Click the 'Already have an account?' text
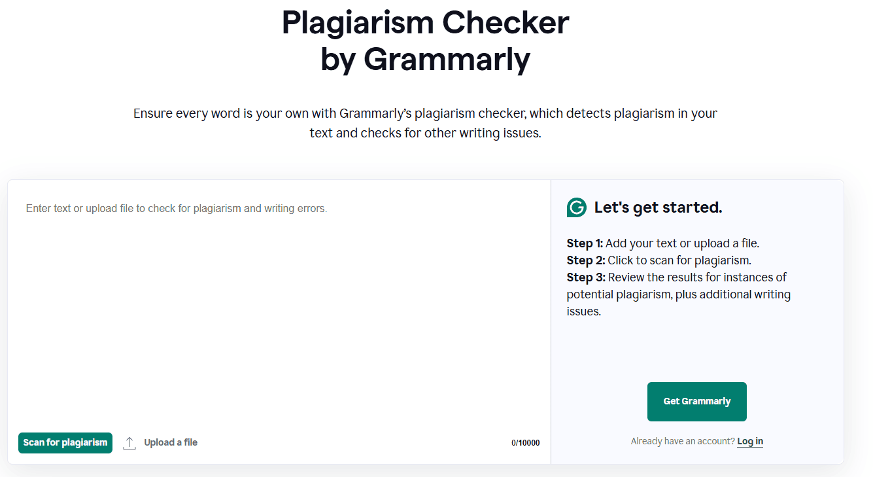Image resolution: width=873 pixels, height=477 pixels. click(683, 441)
